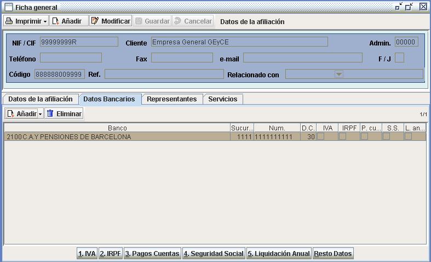431x262 pixels.
Task: Open the Relacionado con dropdown
Action: 338,74
